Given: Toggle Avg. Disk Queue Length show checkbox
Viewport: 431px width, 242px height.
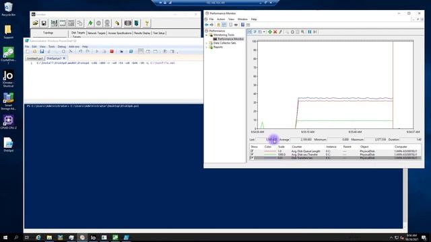Looking at the screenshot, I should [x=252, y=151].
